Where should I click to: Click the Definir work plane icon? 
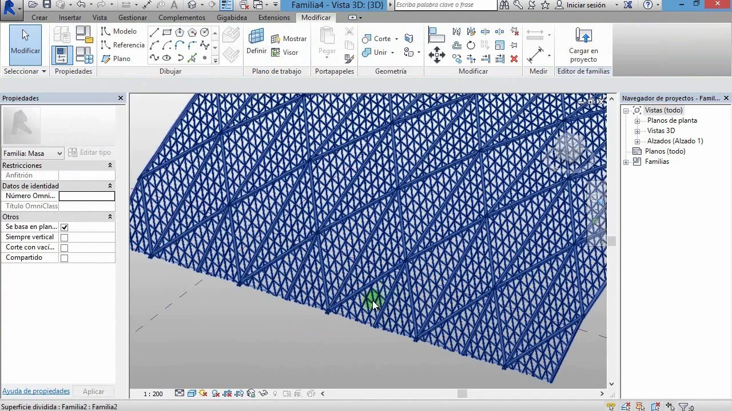point(256,37)
